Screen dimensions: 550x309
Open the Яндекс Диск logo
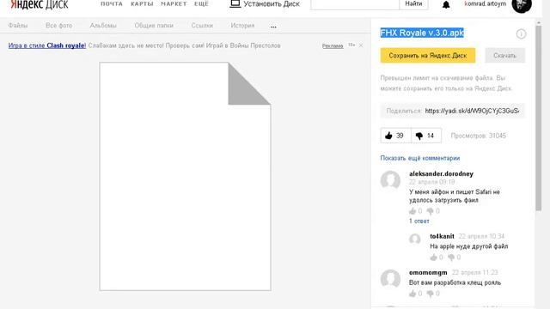(x=40, y=4)
